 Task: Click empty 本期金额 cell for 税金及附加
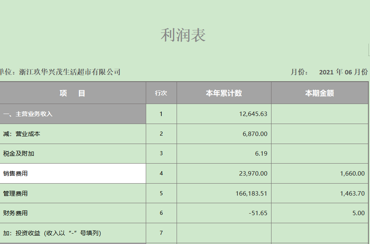coord(320,154)
